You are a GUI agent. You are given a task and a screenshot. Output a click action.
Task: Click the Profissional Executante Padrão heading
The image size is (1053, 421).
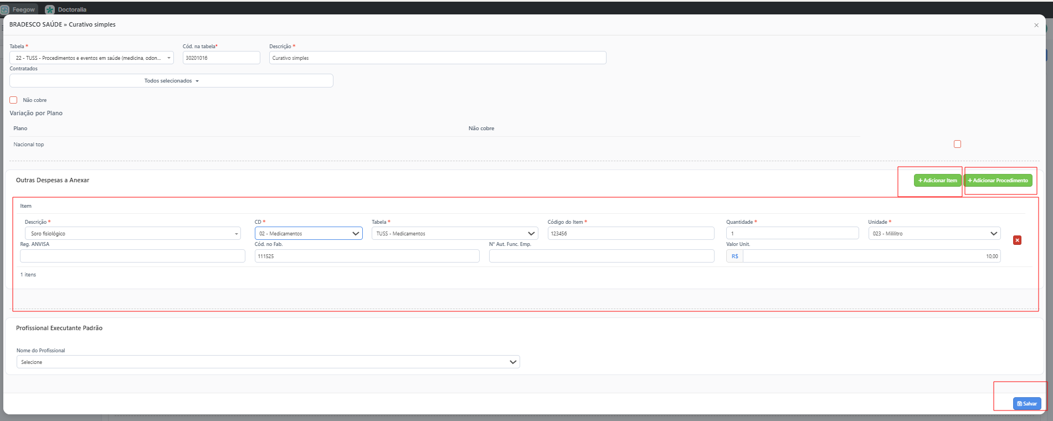point(59,328)
